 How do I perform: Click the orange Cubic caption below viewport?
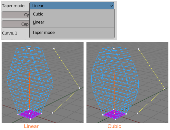pos(114,126)
